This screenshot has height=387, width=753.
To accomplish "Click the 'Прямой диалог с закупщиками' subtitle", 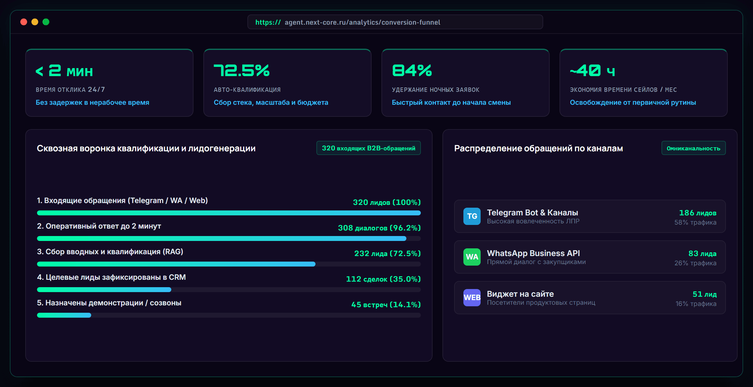I will pyautogui.click(x=536, y=262).
